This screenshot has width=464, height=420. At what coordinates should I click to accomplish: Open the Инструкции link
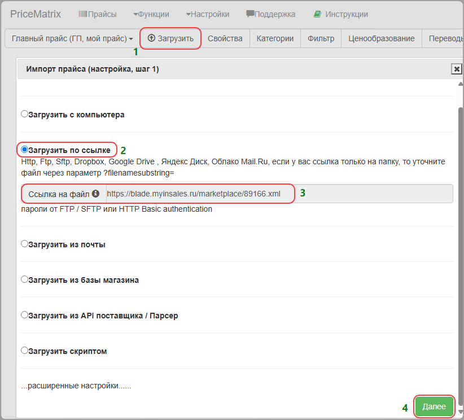tap(341, 14)
